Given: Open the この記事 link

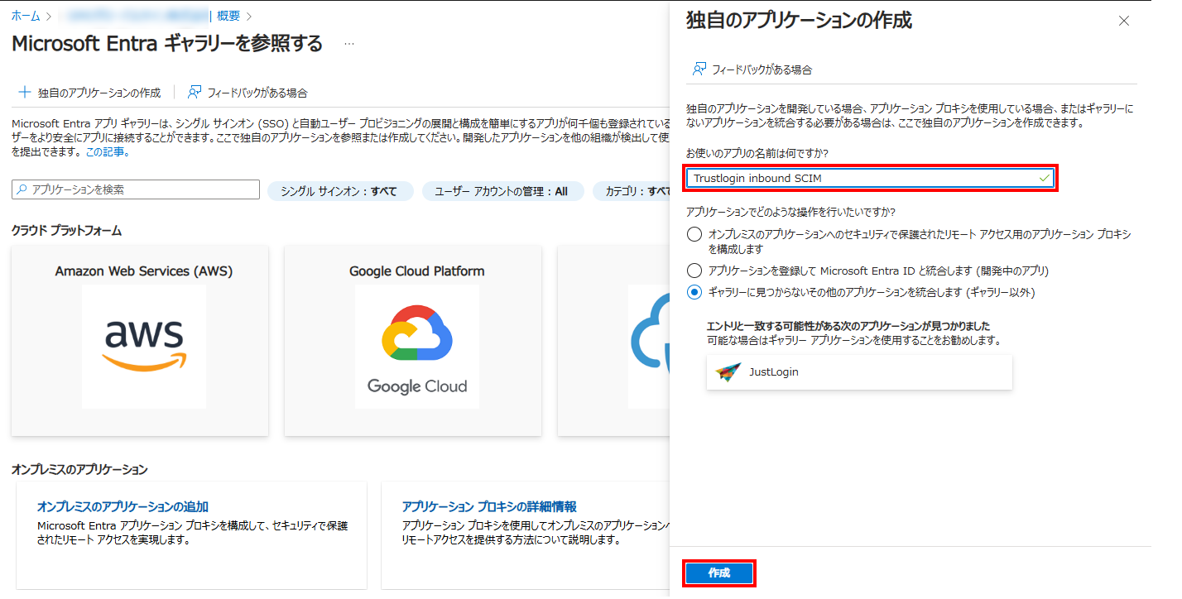Looking at the screenshot, I should [107, 152].
